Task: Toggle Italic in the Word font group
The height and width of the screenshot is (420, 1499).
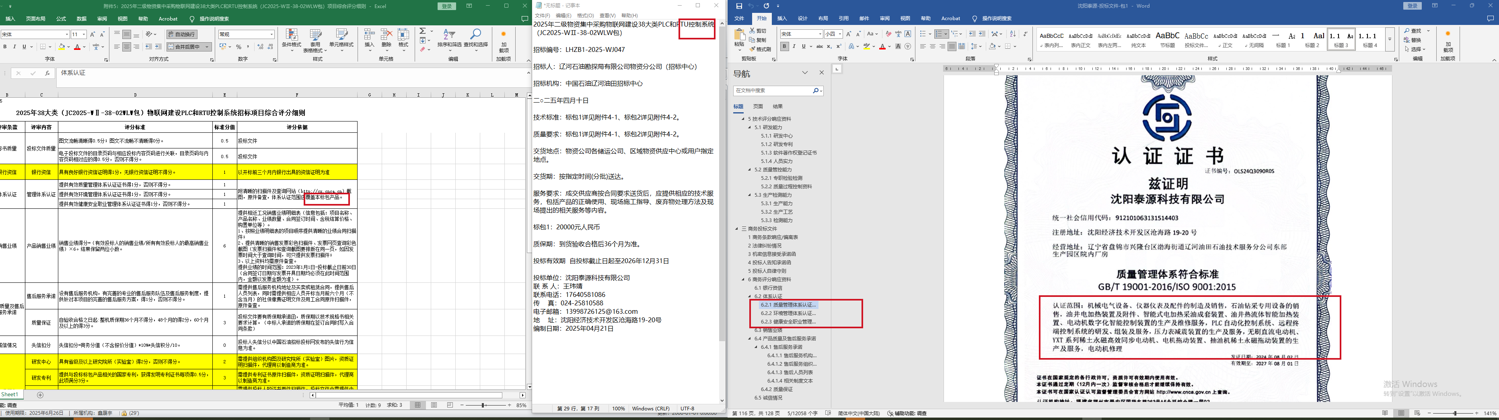Action: pyautogui.click(x=794, y=47)
